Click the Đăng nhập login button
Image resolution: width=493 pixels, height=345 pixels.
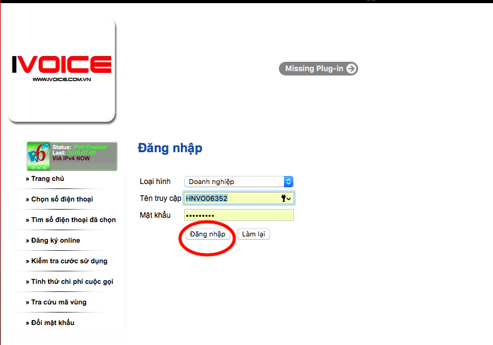[208, 234]
